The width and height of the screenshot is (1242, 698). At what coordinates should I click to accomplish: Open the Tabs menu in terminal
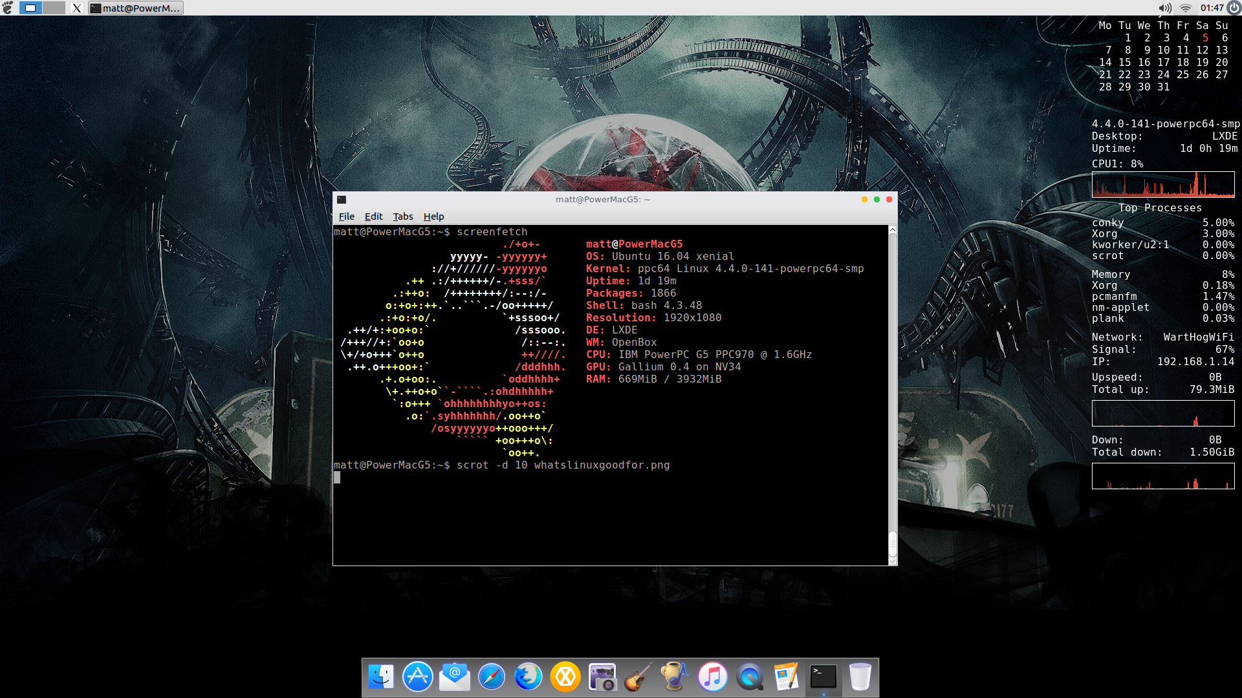point(403,217)
